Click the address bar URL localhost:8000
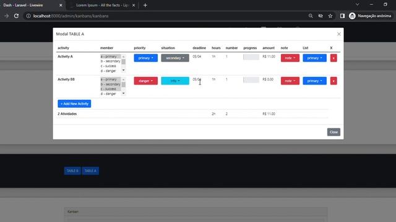Viewport: 396px width, 222px height. point(71,16)
